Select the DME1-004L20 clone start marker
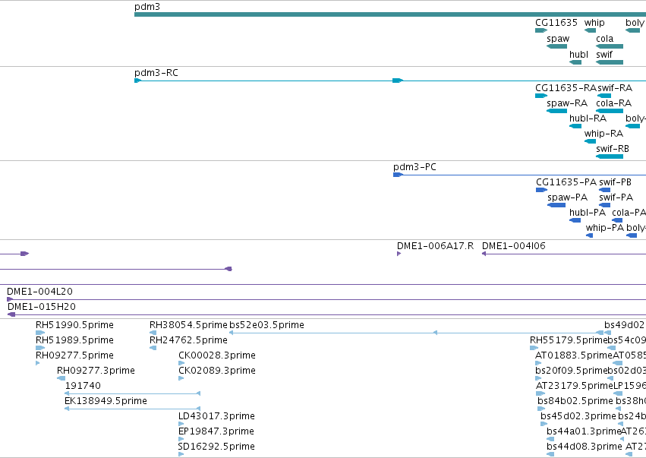Image resolution: width=646 pixels, height=458 pixels. pos(10,299)
